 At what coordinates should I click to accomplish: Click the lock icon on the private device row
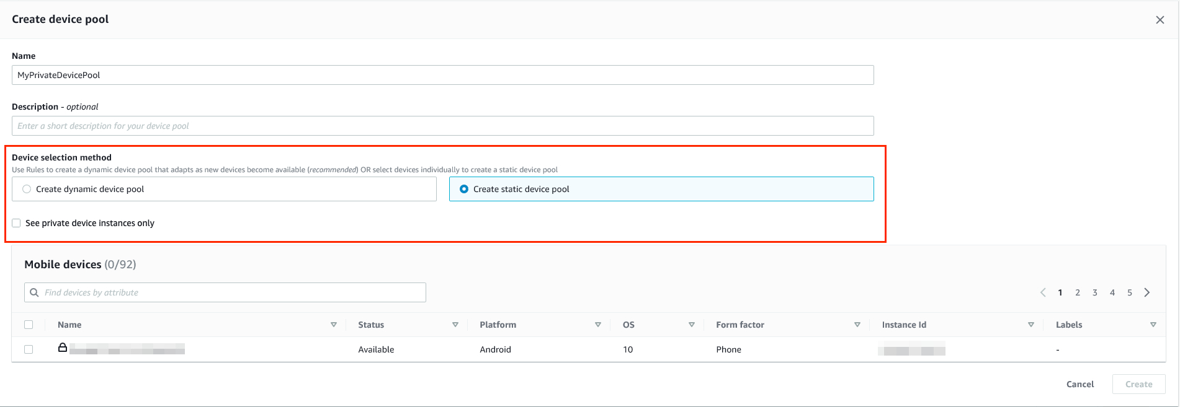pyautogui.click(x=63, y=348)
